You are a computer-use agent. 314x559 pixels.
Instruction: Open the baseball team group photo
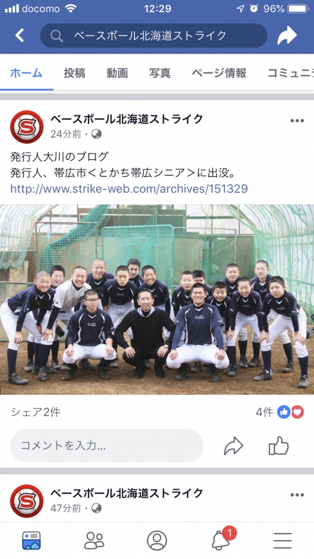pyautogui.click(x=157, y=300)
